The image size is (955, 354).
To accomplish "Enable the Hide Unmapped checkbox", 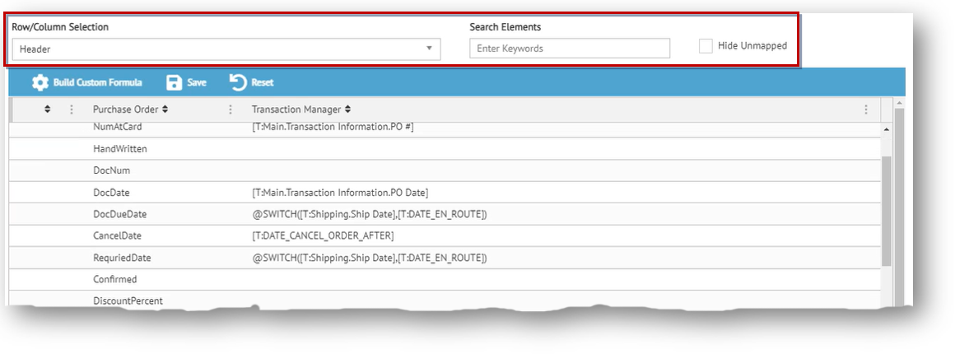I will (x=706, y=47).
